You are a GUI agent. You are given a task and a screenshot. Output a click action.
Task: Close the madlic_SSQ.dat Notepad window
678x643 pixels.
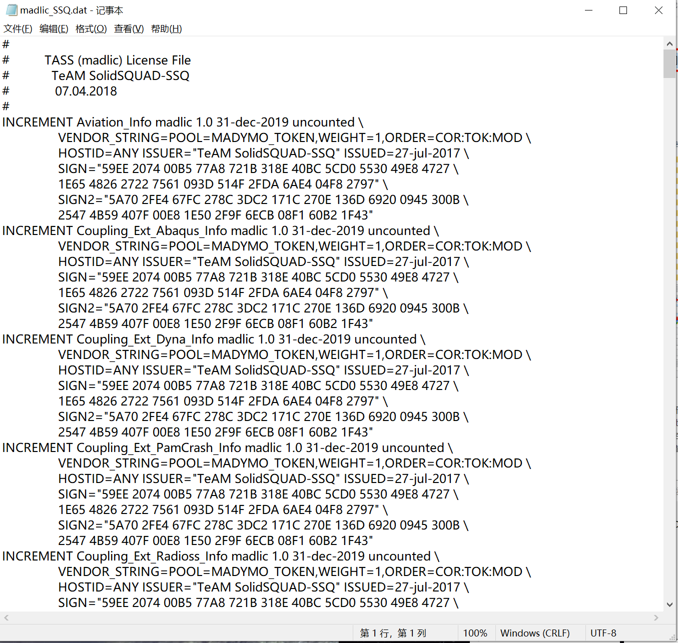tap(658, 10)
